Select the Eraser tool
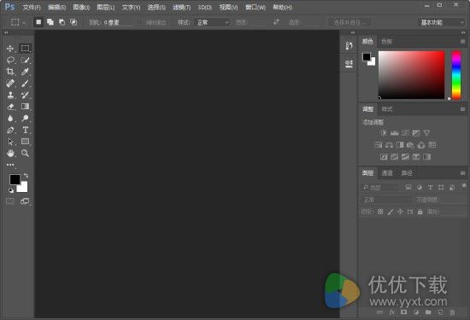 pyautogui.click(x=10, y=107)
